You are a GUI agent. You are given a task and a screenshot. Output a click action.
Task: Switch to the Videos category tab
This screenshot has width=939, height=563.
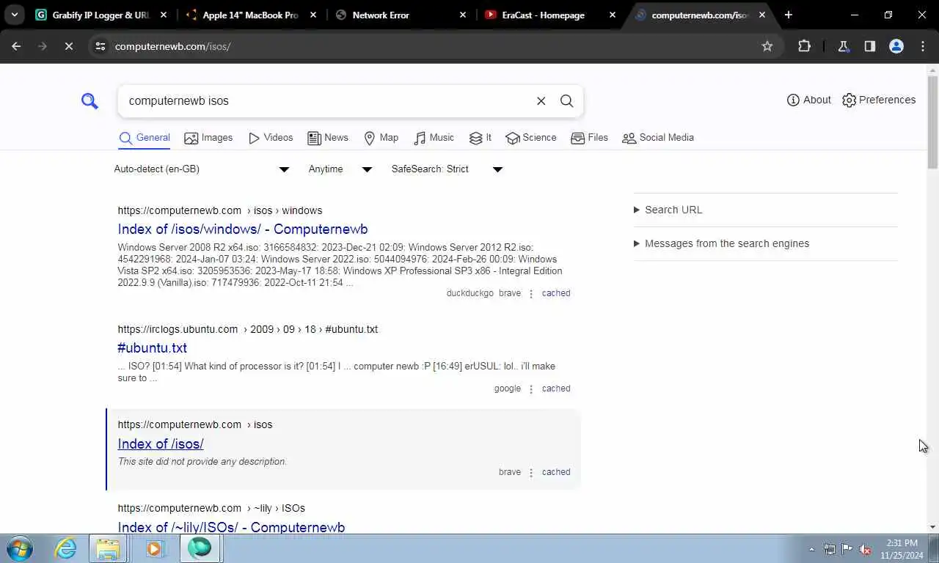click(x=271, y=138)
